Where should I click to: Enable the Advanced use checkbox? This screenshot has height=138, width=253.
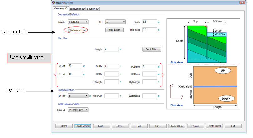pyautogui.click(x=69, y=30)
